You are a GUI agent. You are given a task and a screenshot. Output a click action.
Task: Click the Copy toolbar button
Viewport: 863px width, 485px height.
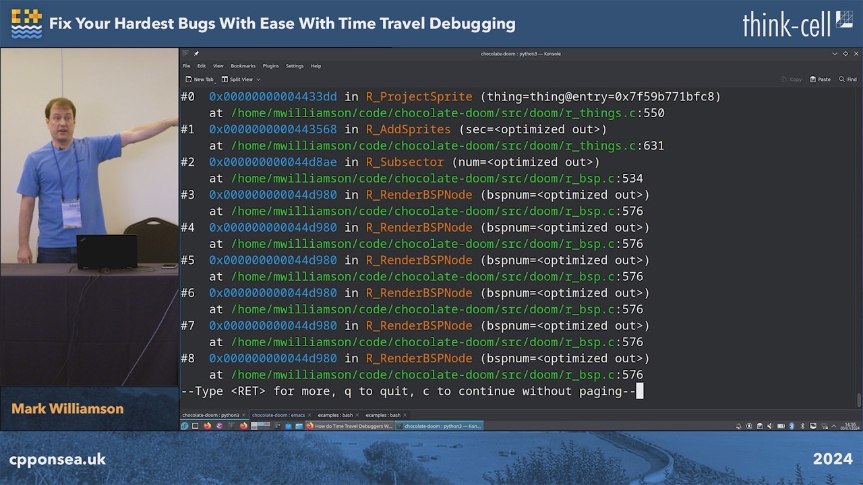792,79
